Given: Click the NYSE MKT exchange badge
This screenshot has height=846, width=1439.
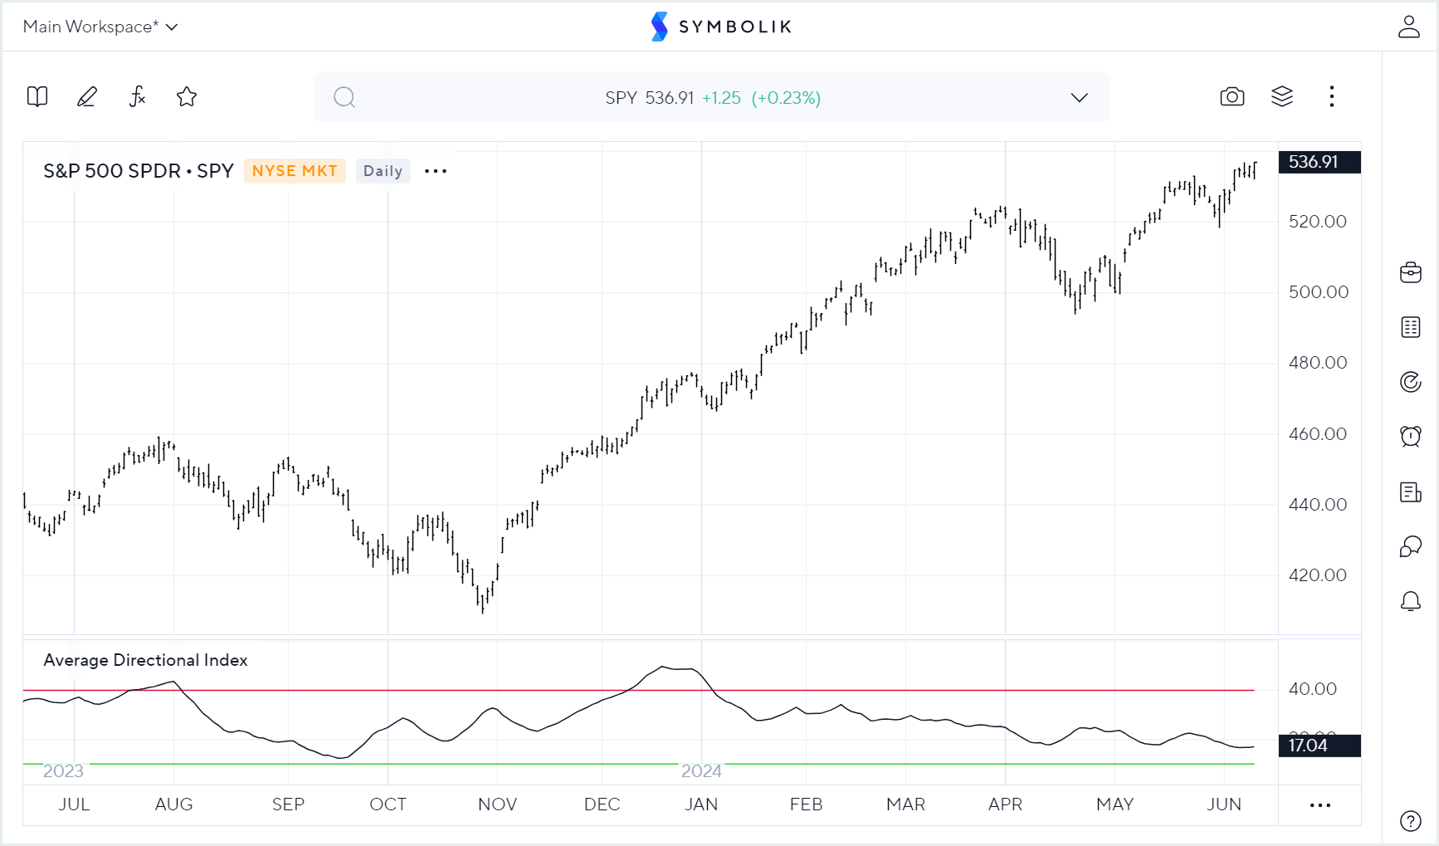Looking at the screenshot, I should point(295,171).
